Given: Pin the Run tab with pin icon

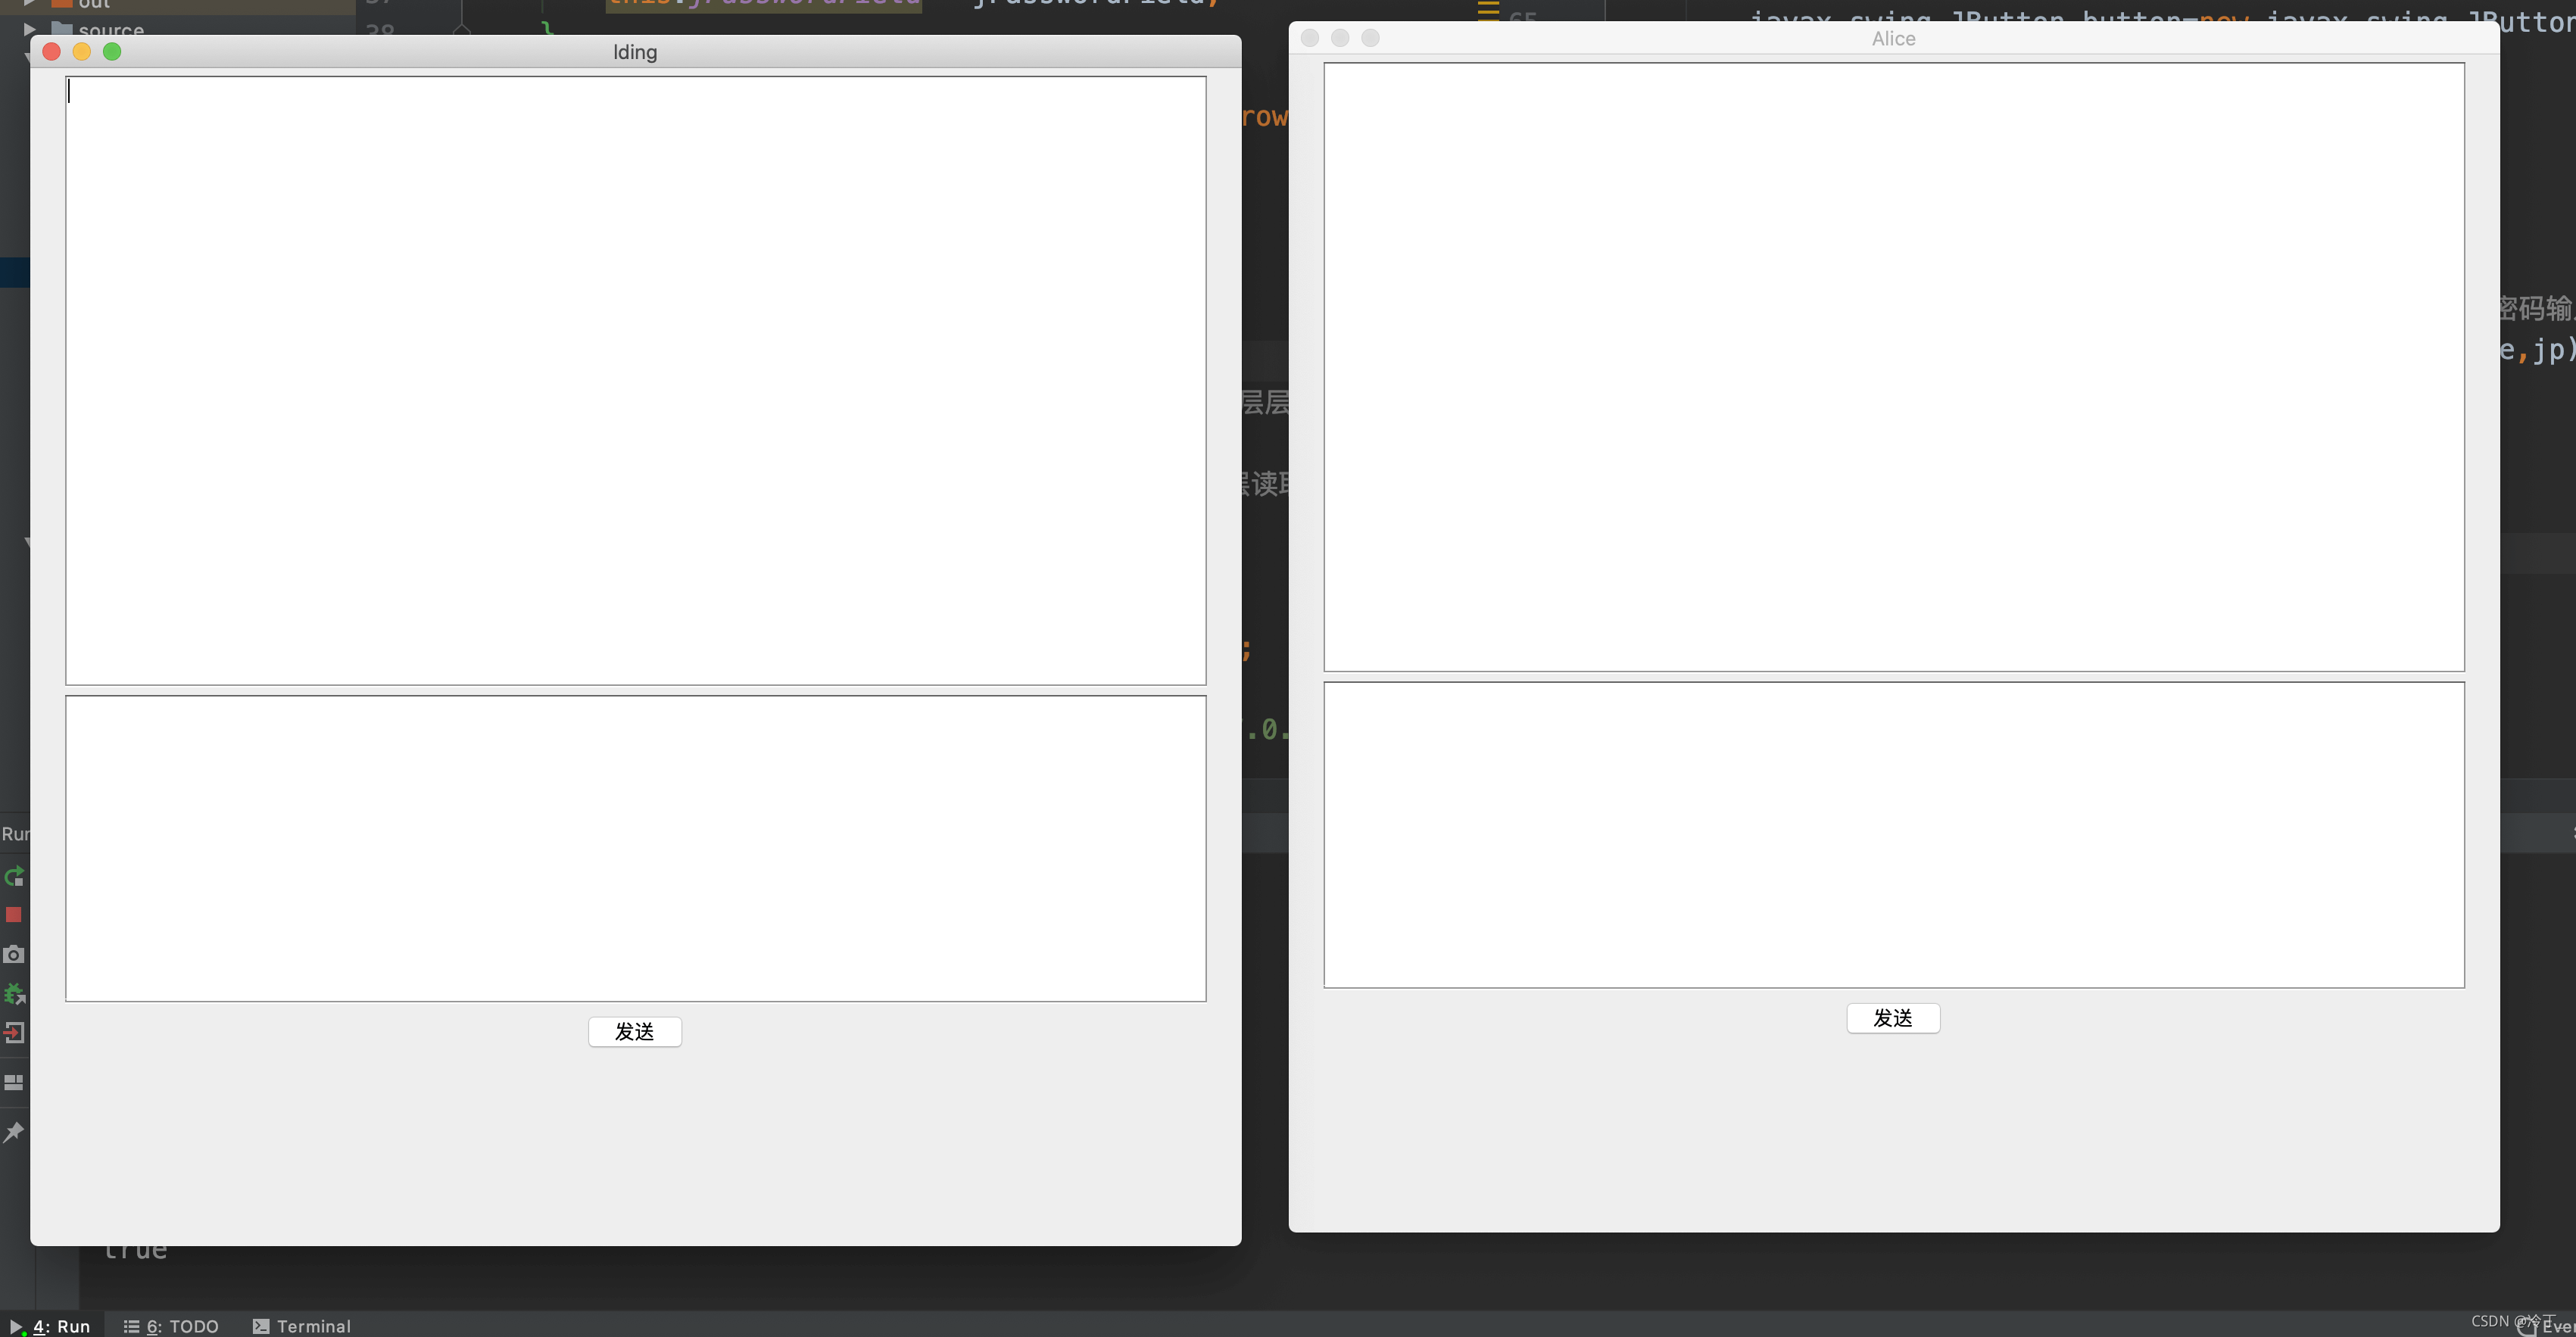Looking at the screenshot, I should tap(14, 1132).
